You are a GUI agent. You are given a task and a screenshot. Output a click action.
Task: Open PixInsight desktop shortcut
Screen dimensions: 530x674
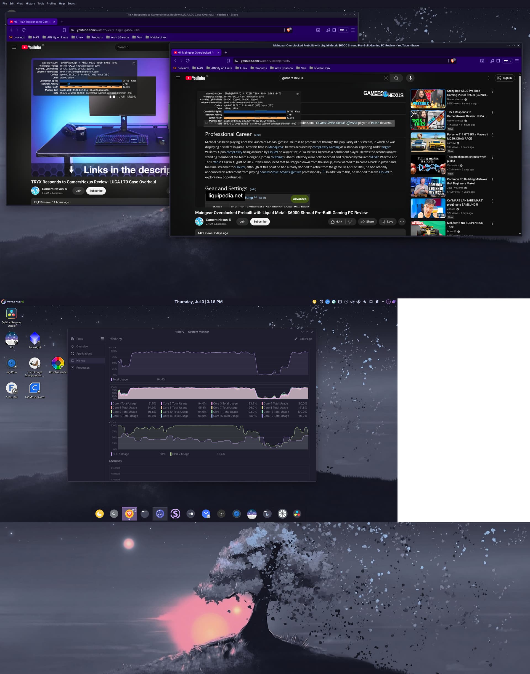click(35, 340)
